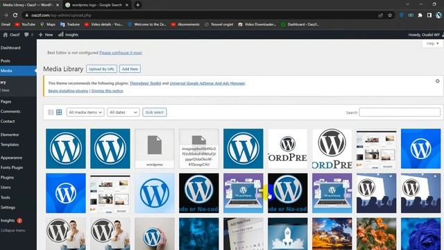Bookmark this page with the star icon
Screen dimensions: 444x250
pos(390,15)
